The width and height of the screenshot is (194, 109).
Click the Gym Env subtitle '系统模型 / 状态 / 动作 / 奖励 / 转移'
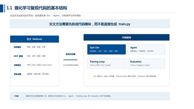(104, 51)
